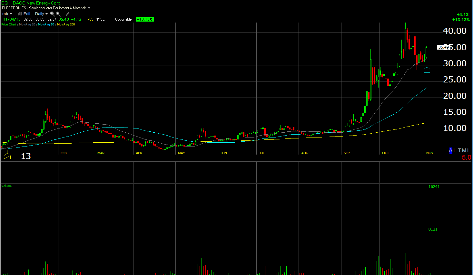Click the 16241 volume axis label
The width and height of the screenshot is (473, 275).
(x=434, y=187)
